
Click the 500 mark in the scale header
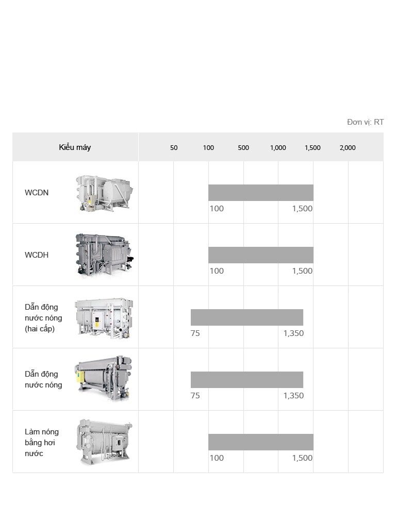click(243, 148)
